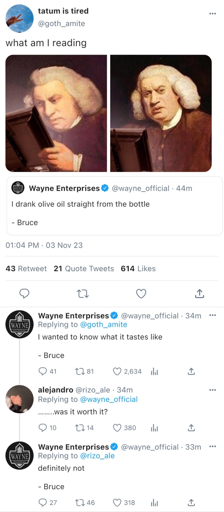
Task: View the 614 Likes list
Action: (138, 269)
